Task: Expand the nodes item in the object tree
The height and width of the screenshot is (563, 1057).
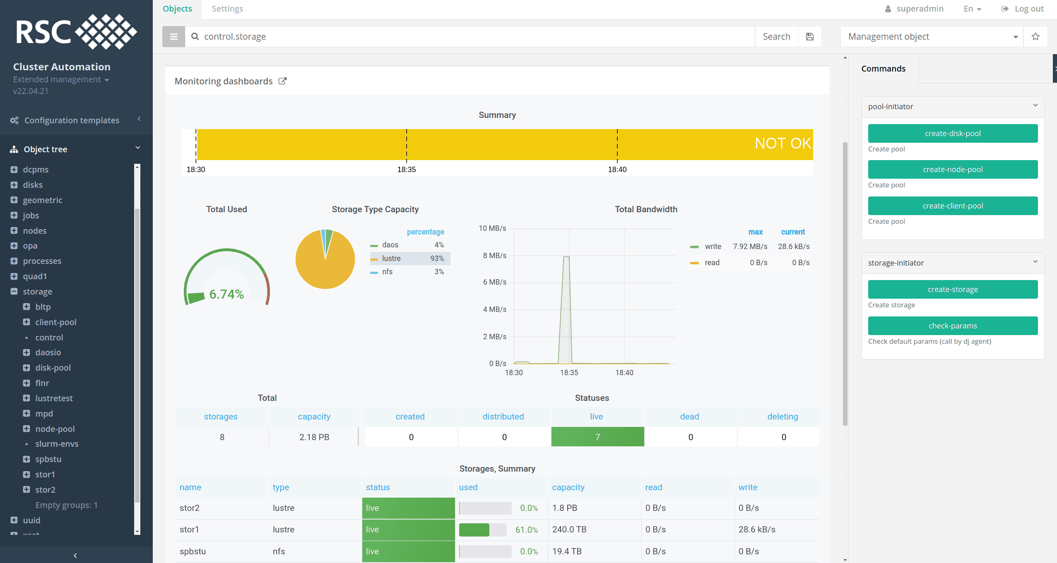Action: pos(14,230)
